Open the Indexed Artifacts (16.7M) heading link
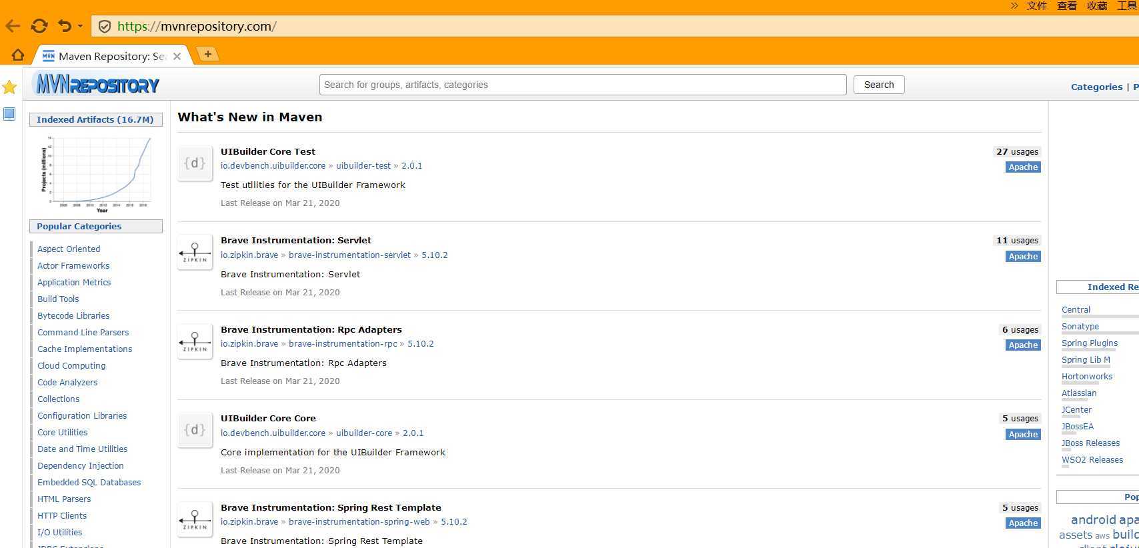The height and width of the screenshot is (548, 1139). (95, 120)
